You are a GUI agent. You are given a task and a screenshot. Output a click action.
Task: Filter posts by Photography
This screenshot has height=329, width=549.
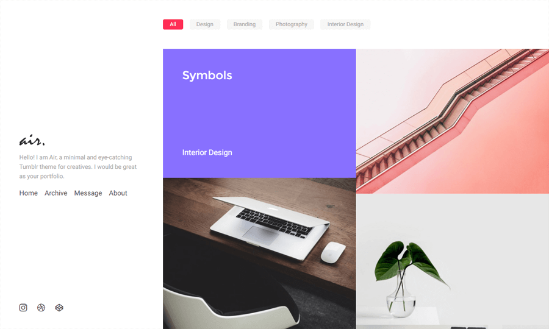pos(292,24)
